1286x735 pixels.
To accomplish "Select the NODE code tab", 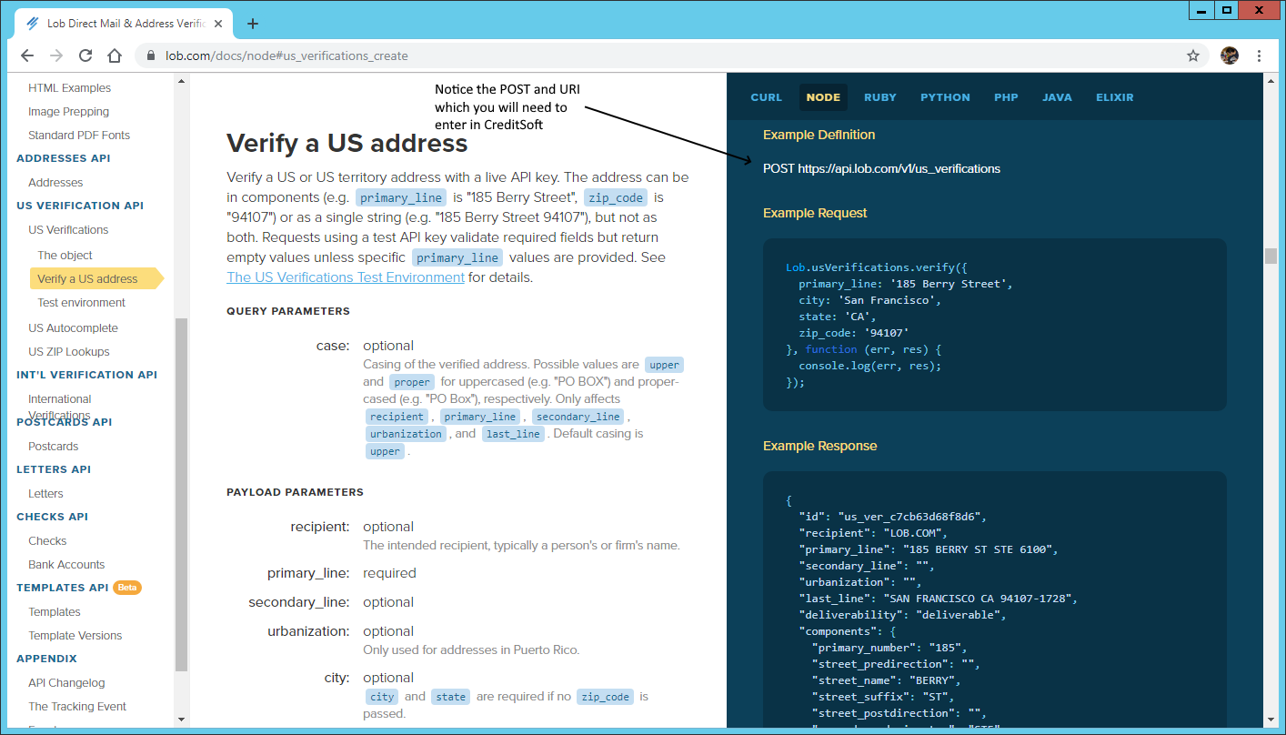I will pos(823,97).
